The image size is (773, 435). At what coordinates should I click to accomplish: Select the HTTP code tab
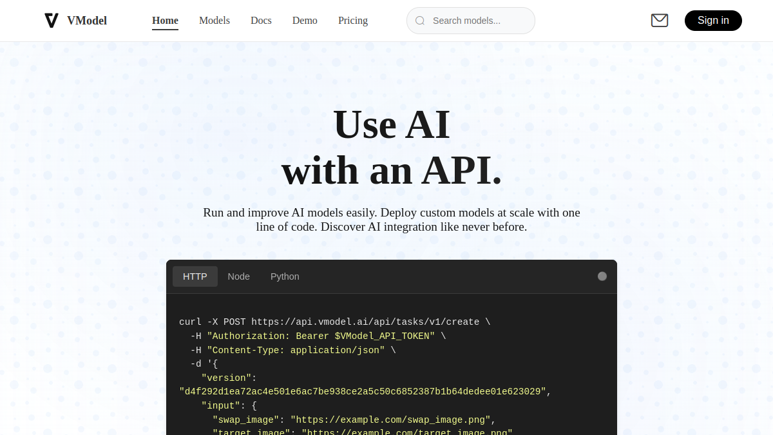pyautogui.click(x=195, y=276)
